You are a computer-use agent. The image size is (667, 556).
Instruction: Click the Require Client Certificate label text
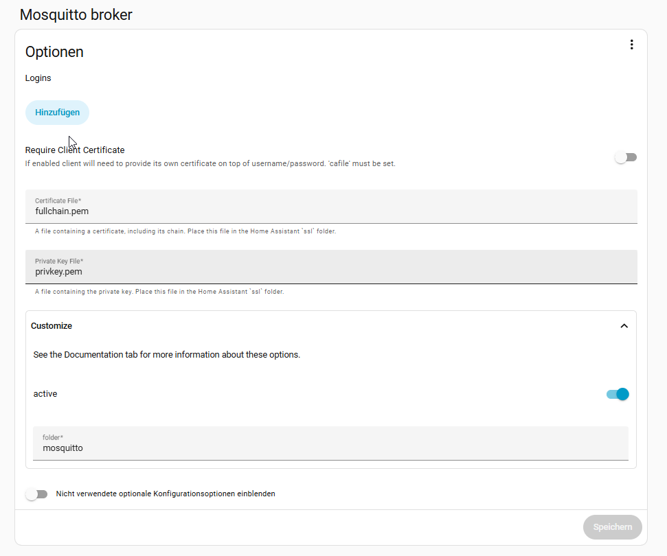pos(75,150)
